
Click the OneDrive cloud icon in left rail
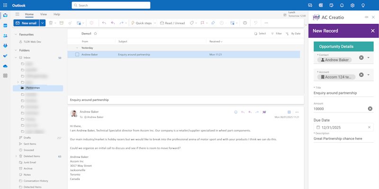point(5,66)
